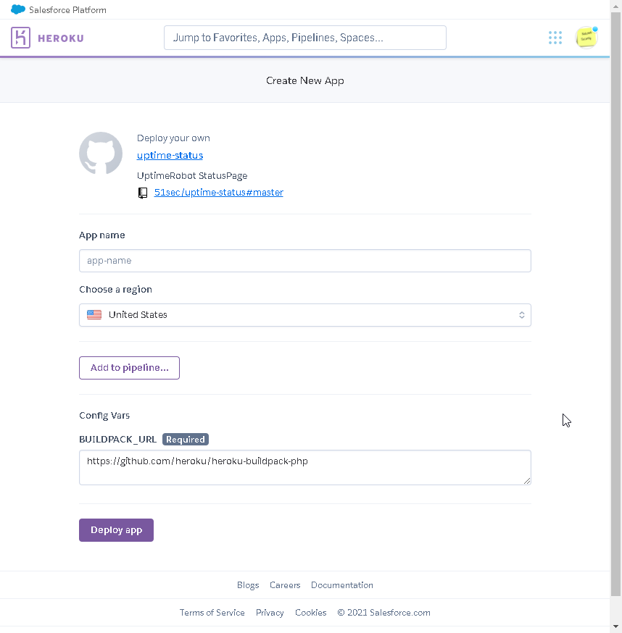Open the Documentation footer link
The height and width of the screenshot is (633, 622).
point(342,585)
